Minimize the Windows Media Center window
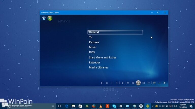 coord(152,13)
